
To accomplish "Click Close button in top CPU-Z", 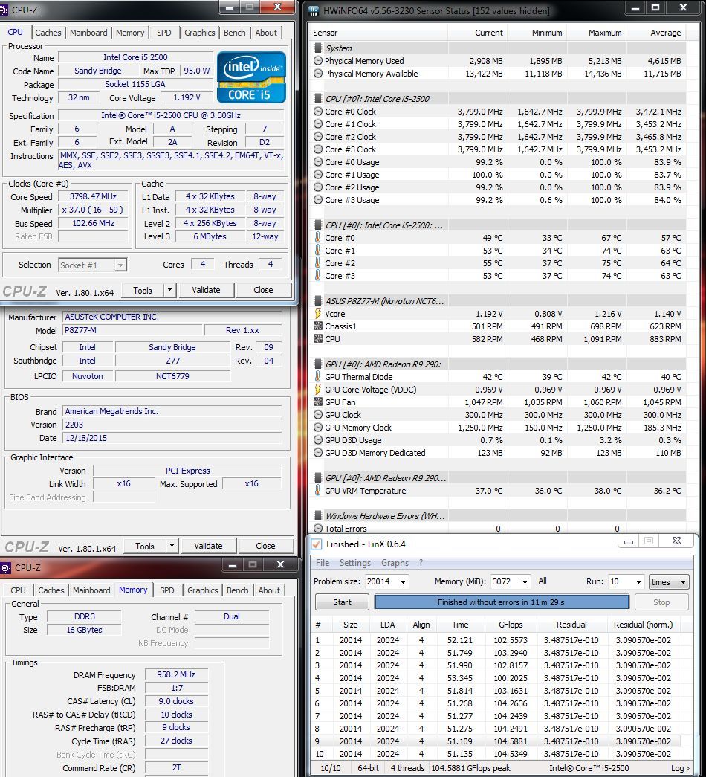I will coord(263,290).
